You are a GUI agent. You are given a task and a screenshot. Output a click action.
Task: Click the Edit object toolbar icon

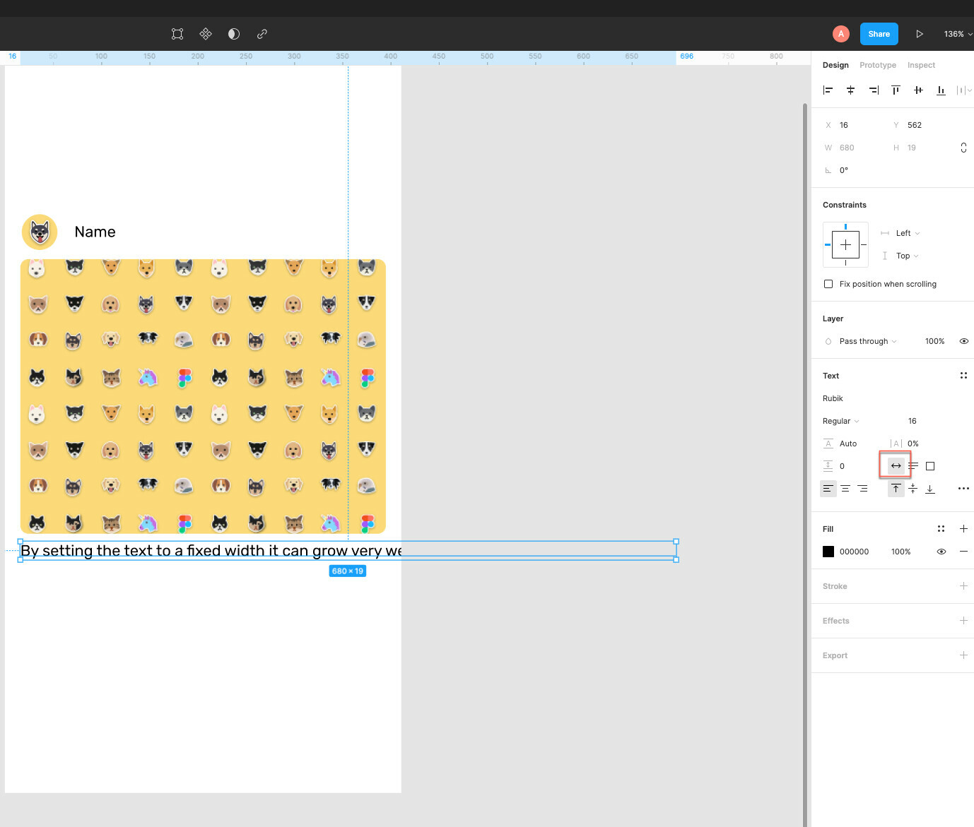point(177,34)
